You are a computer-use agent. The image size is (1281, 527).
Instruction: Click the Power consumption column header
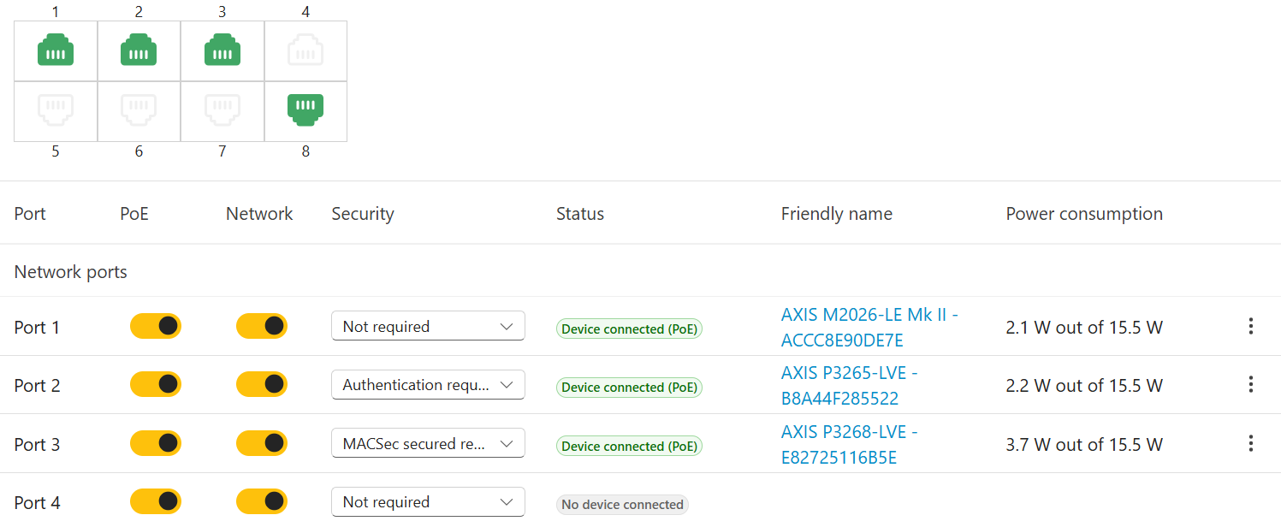[1084, 214]
